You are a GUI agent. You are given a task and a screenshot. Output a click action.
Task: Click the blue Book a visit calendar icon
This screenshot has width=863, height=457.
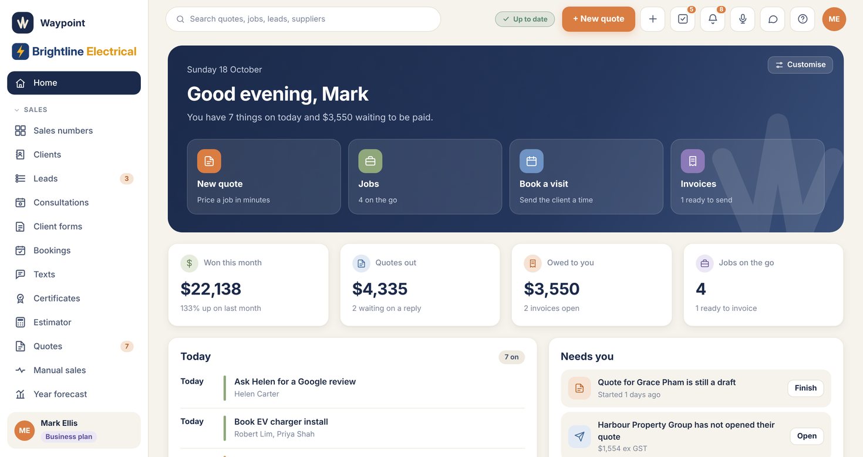531,161
